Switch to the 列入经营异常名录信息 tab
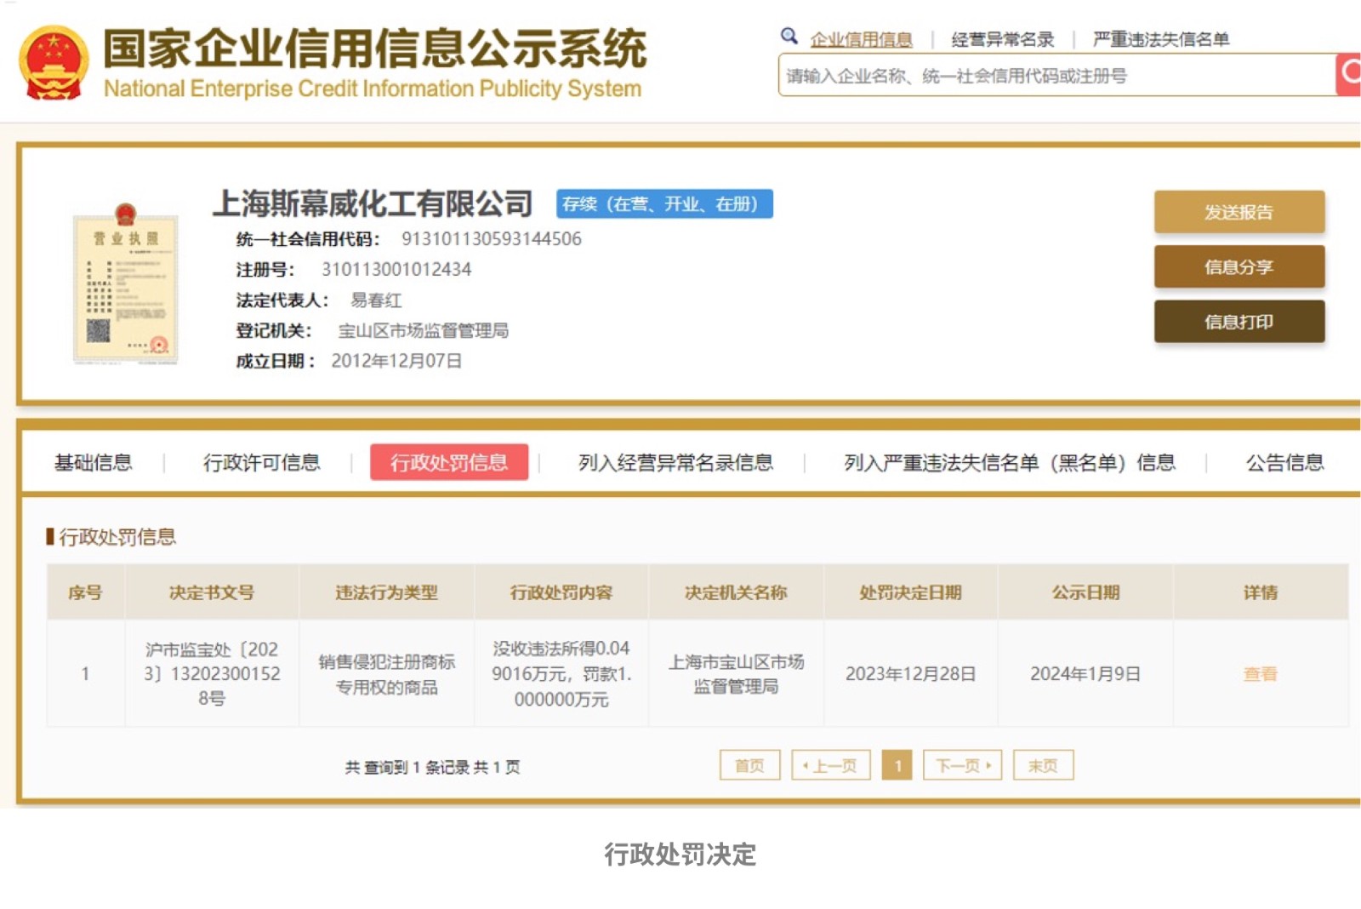Viewport: 1361px width, 909px height. point(675,462)
